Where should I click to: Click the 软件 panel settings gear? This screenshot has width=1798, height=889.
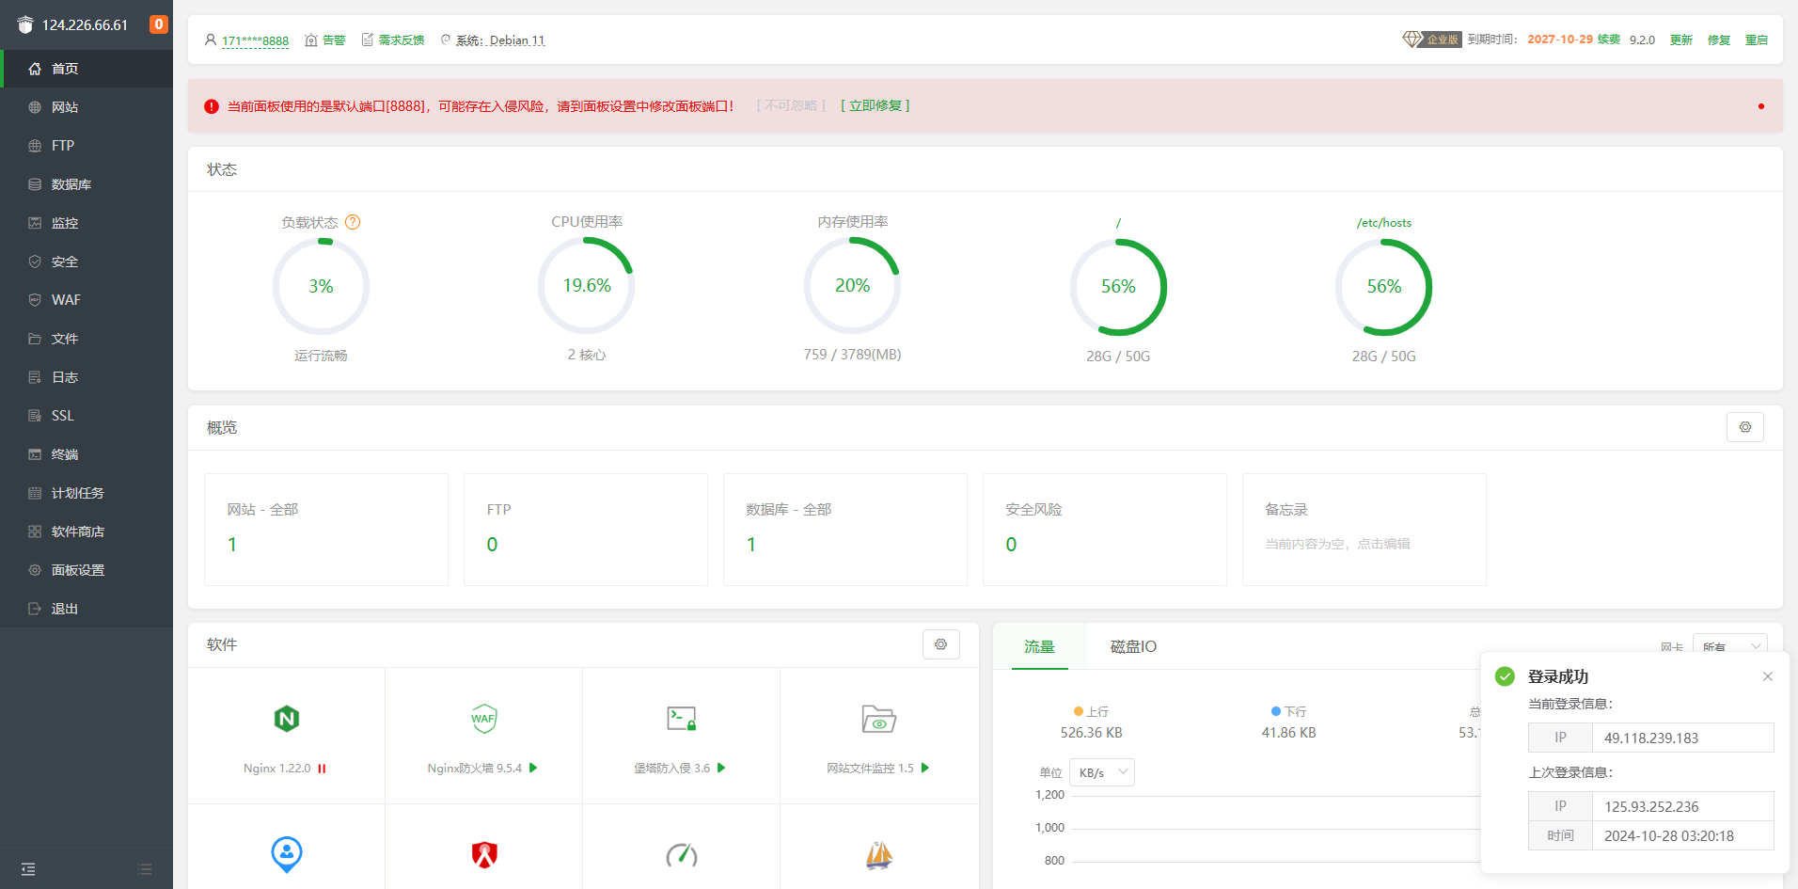940,644
